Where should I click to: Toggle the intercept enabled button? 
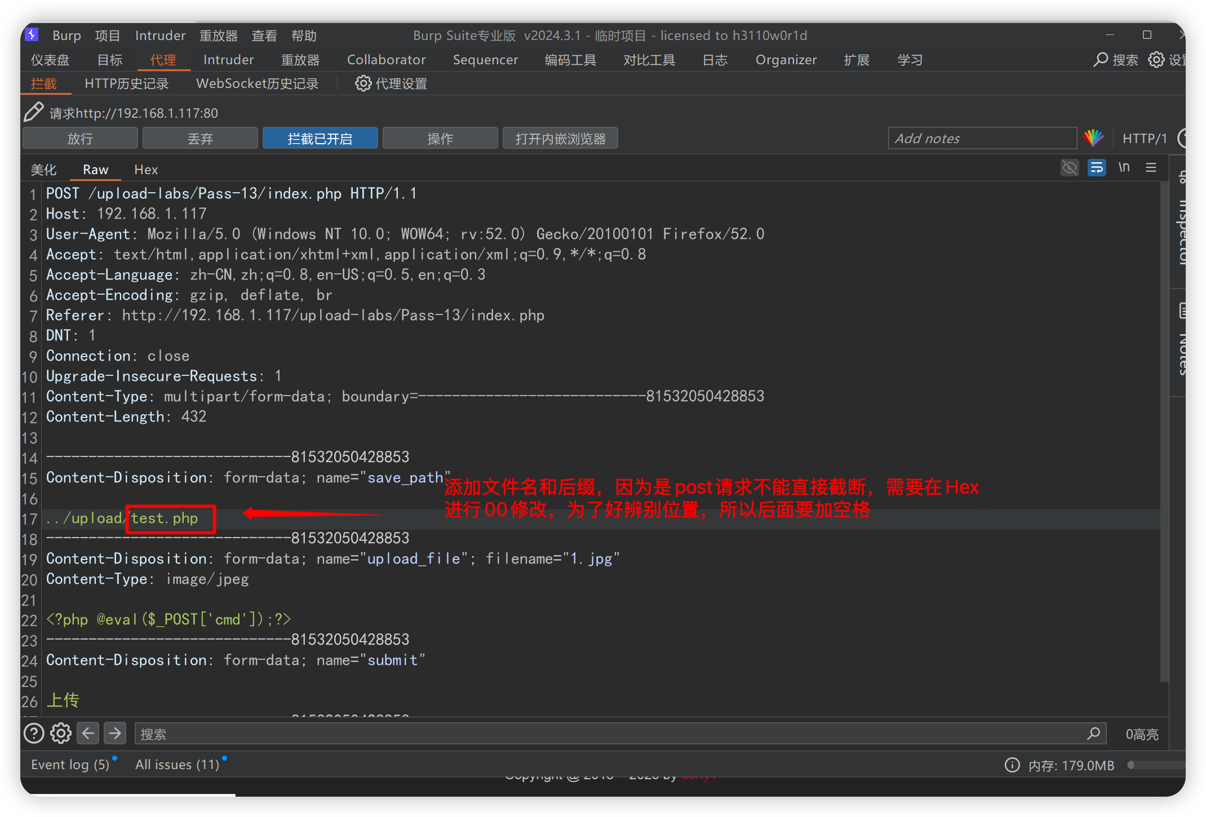pyautogui.click(x=320, y=139)
